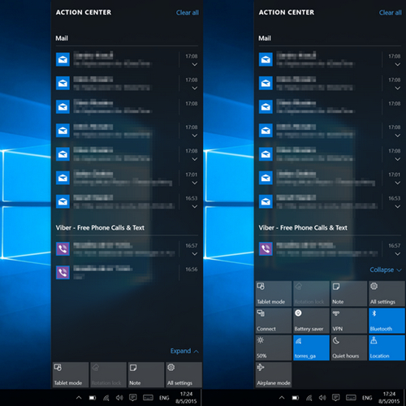Screen dimensions: 406x406
Task: Open All settings beside the Bluetooth tile
Action: (387, 294)
